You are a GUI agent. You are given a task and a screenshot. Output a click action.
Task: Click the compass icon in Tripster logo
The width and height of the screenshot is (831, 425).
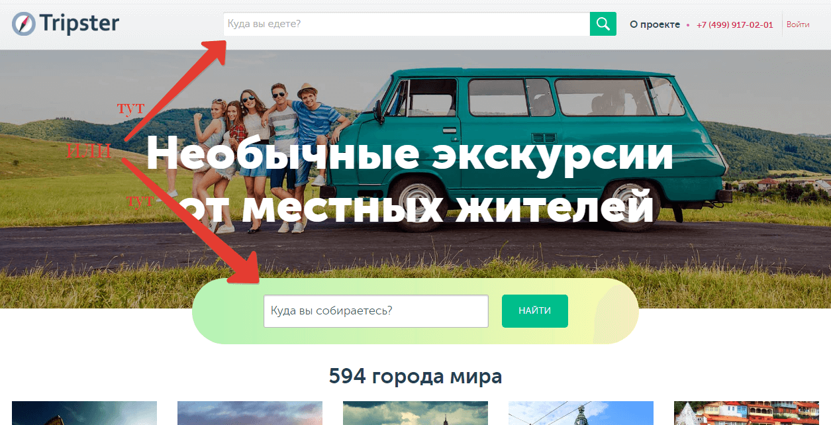click(23, 24)
